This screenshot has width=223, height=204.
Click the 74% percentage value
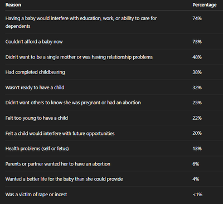(x=197, y=18)
